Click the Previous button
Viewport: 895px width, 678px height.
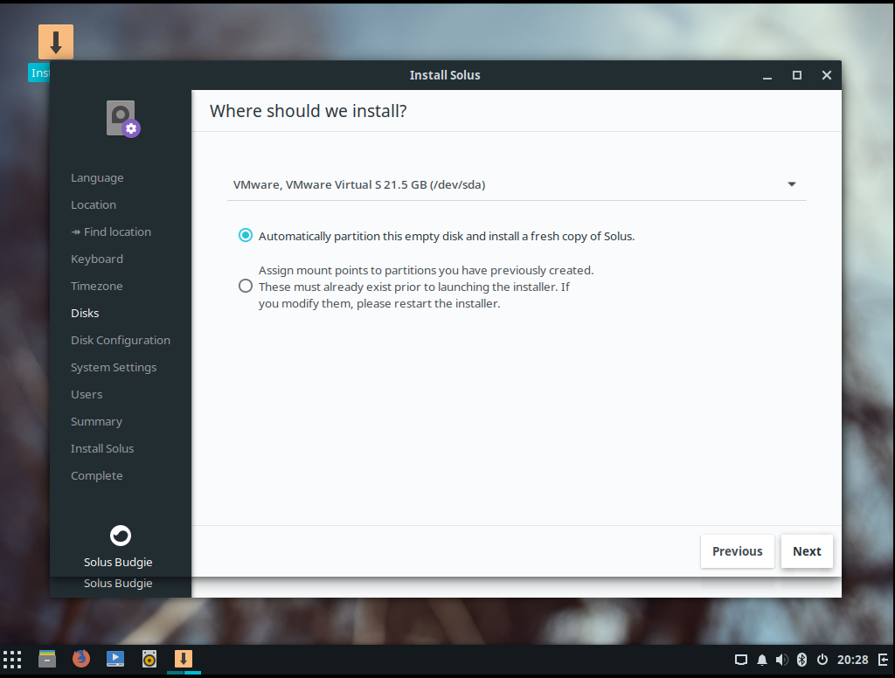[737, 551]
